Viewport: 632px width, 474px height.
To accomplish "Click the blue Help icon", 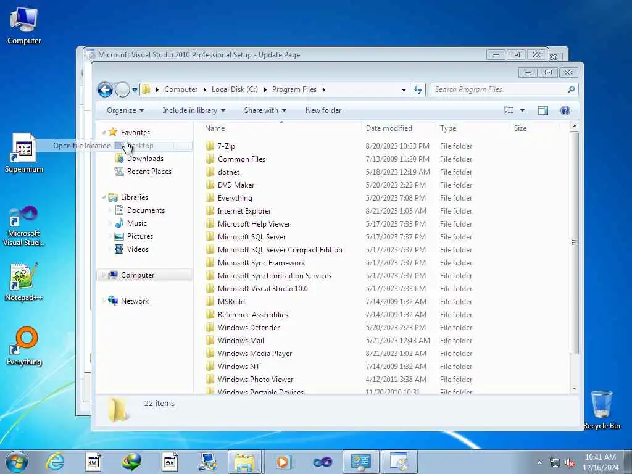I will pyautogui.click(x=565, y=110).
